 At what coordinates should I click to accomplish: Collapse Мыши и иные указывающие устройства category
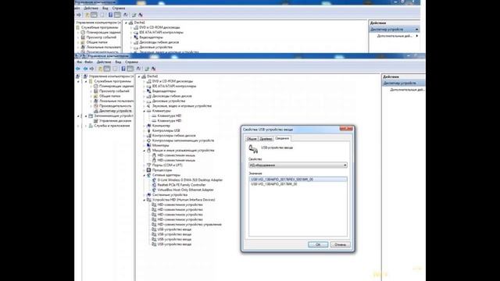(x=144, y=151)
